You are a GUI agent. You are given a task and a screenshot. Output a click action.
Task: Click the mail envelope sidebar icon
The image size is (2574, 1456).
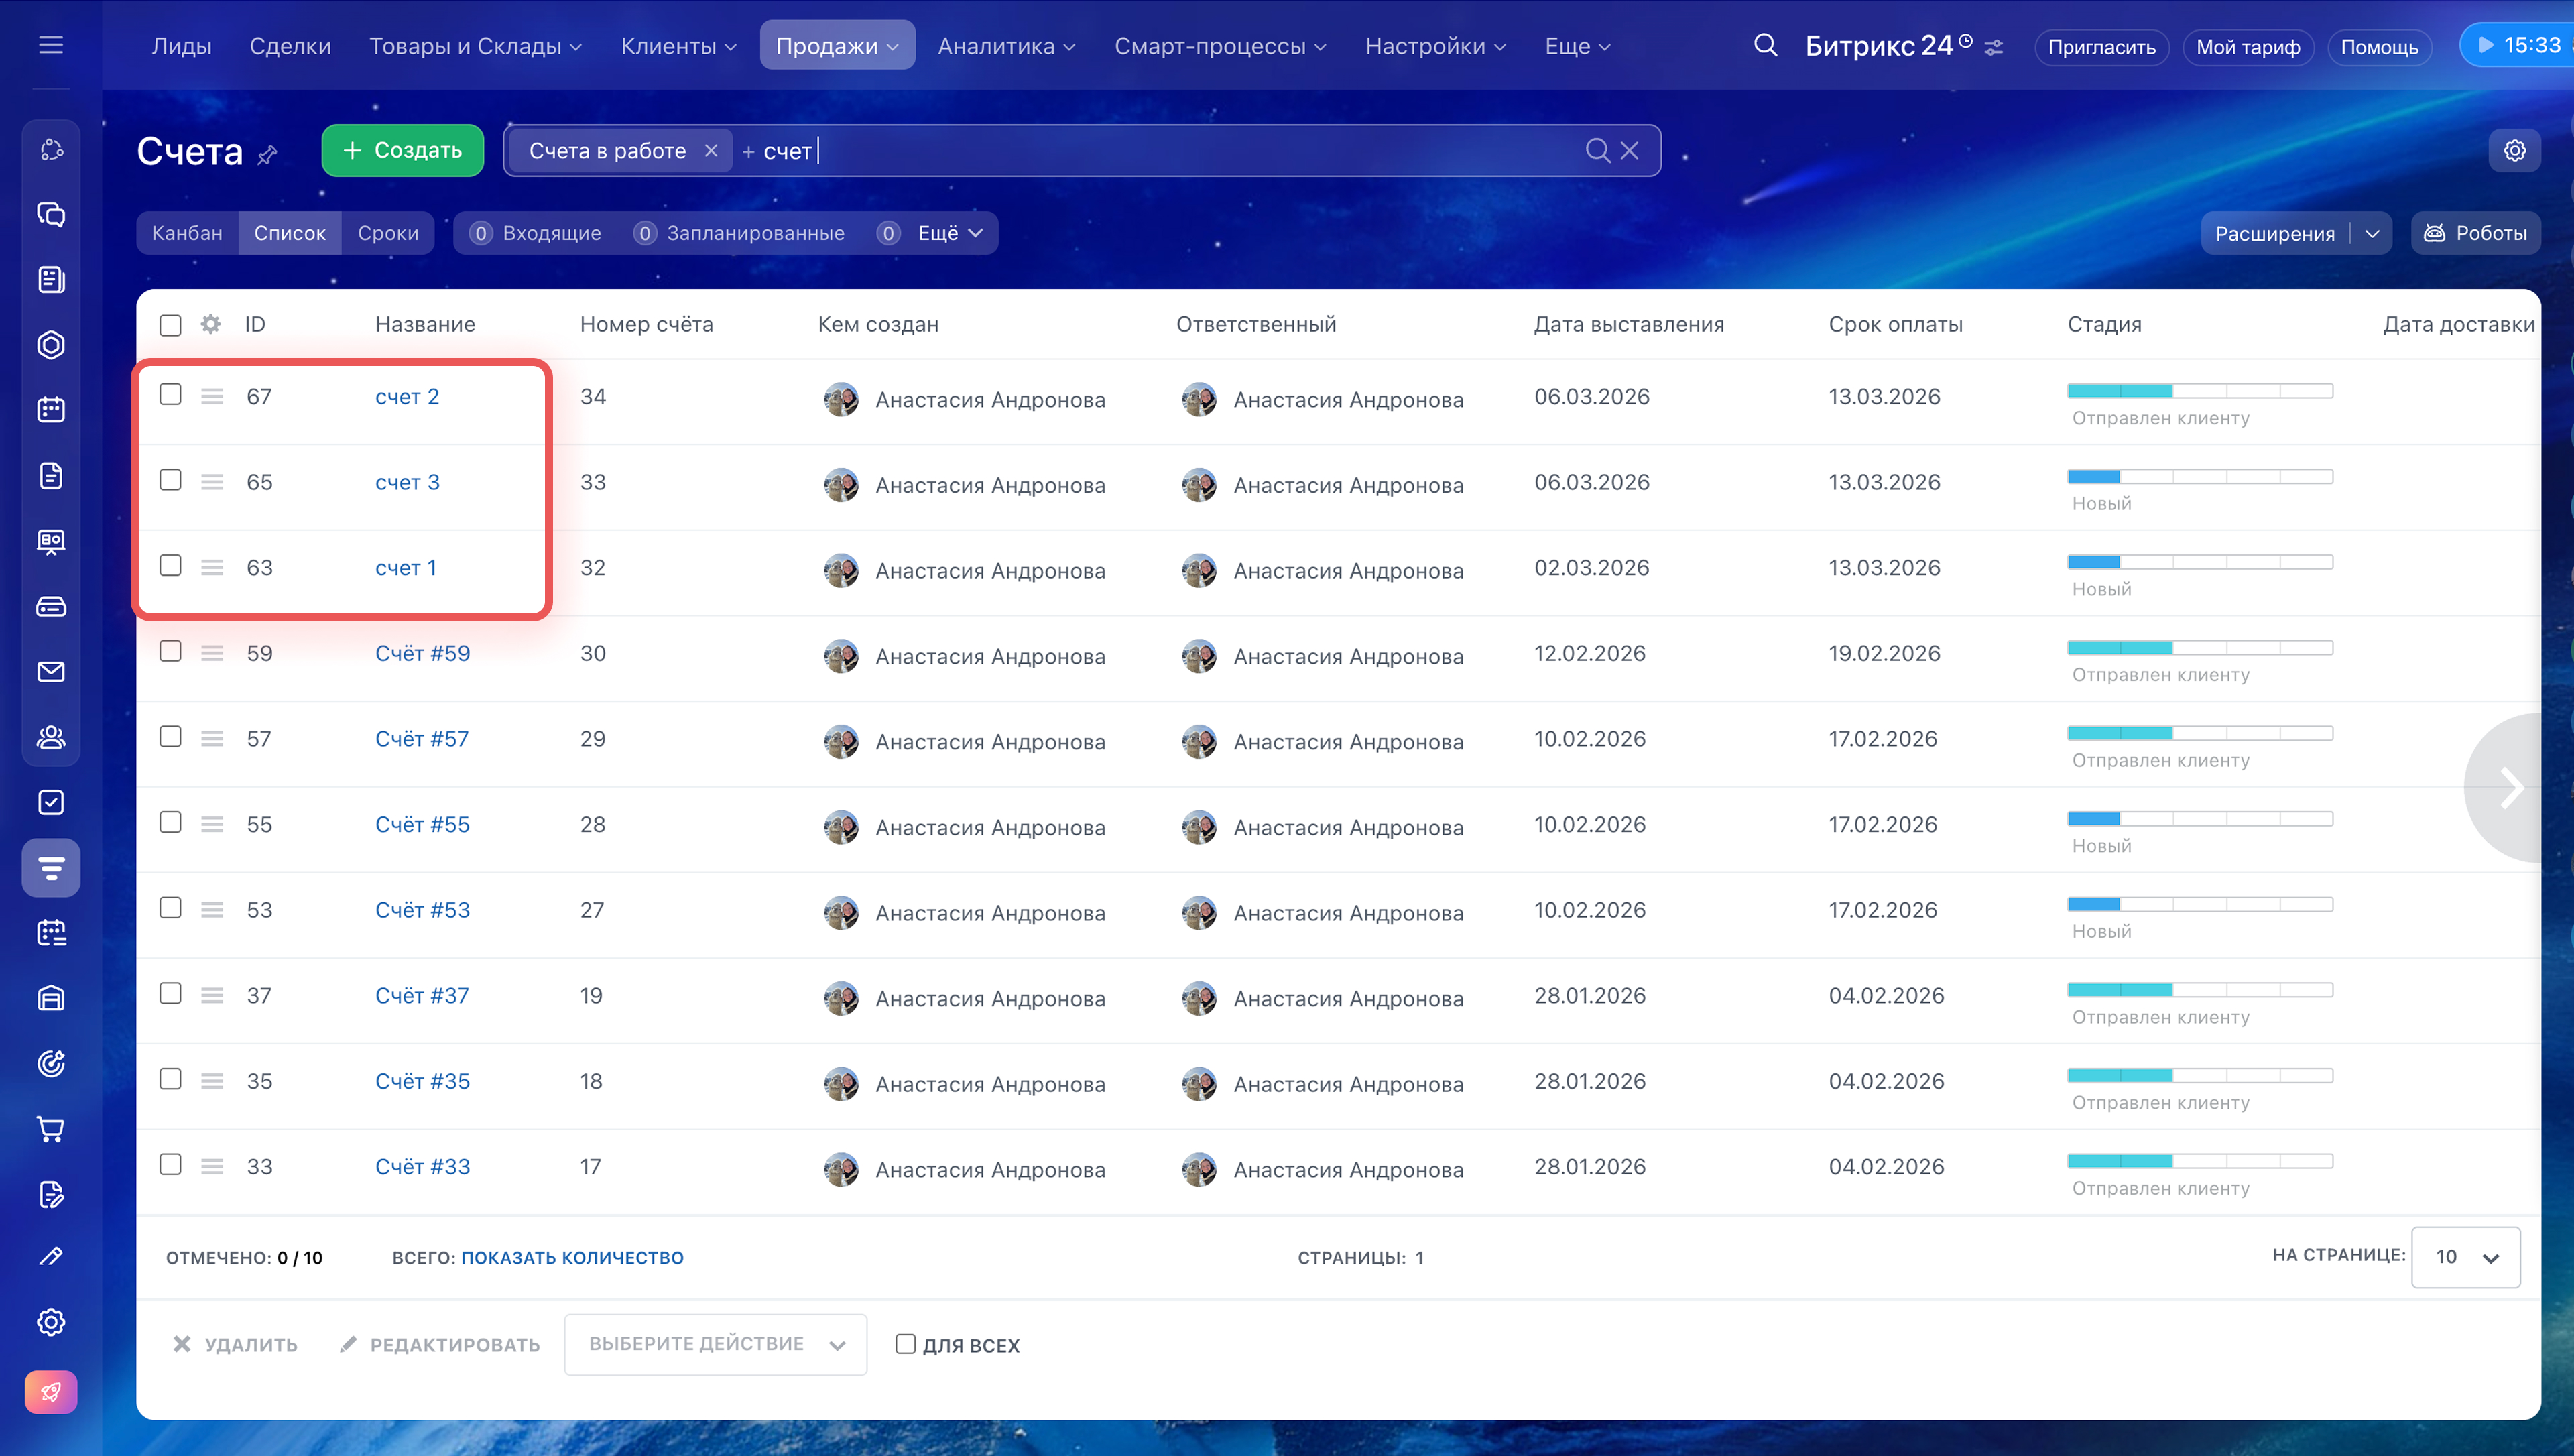(51, 672)
